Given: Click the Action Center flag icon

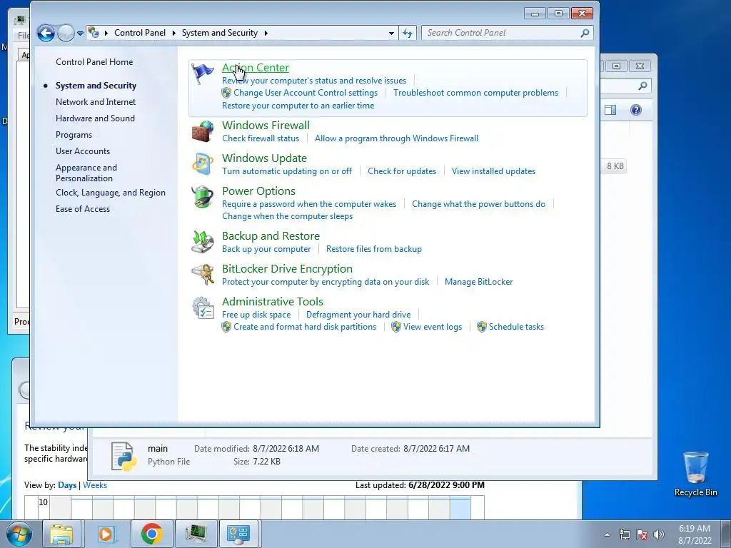Looking at the screenshot, I should (202, 73).
